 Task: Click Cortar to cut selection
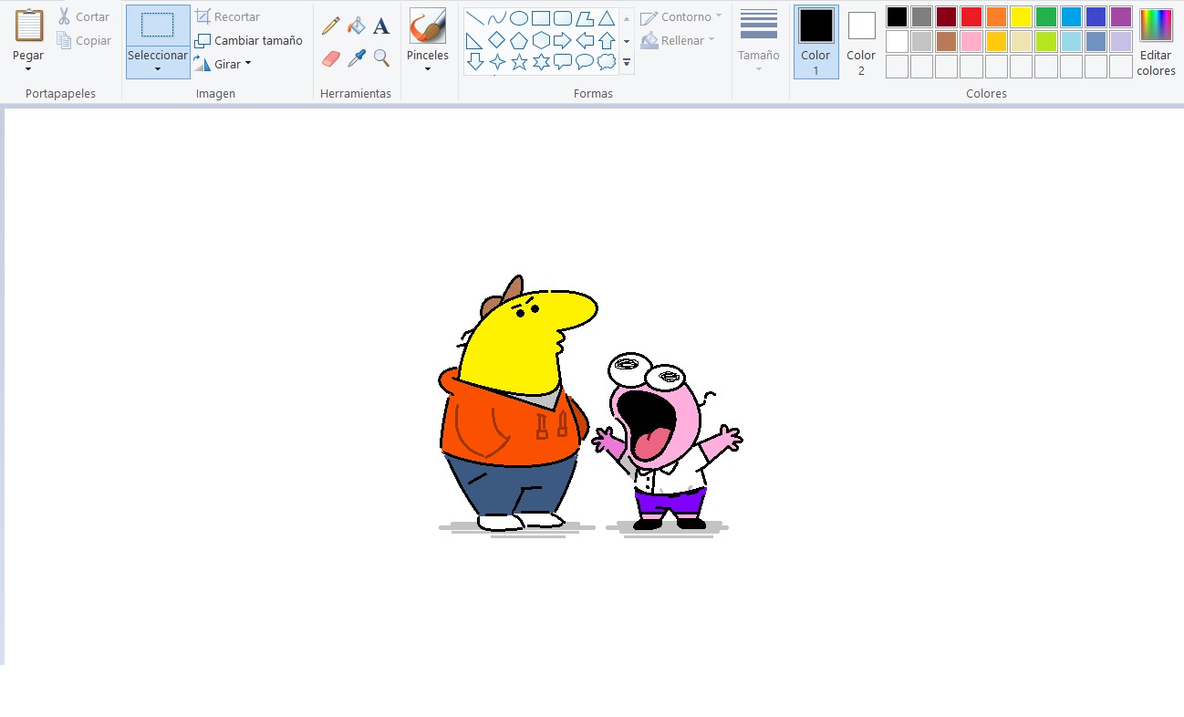coord(83,16)
